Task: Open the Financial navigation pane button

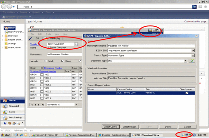Action: pos(12,106)
